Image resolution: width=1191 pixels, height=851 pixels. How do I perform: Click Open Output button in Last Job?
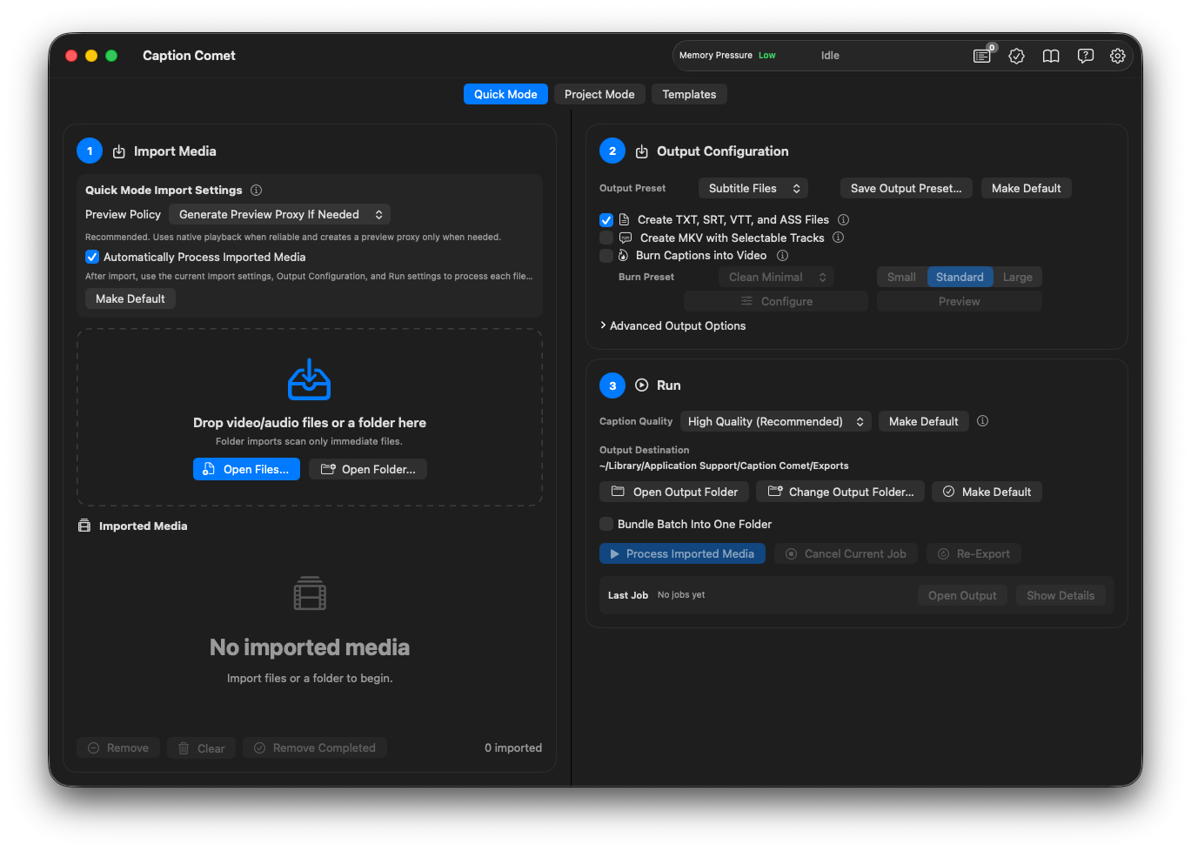click(x=962, y=595)
